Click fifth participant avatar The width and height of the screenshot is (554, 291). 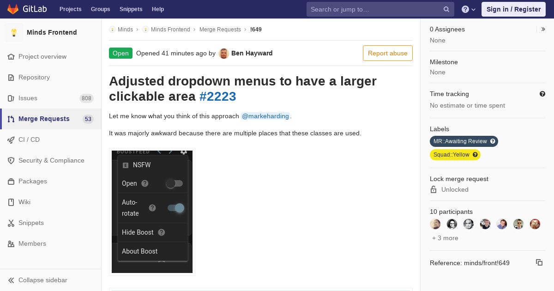pyautogui.click(x=502, y=224)
